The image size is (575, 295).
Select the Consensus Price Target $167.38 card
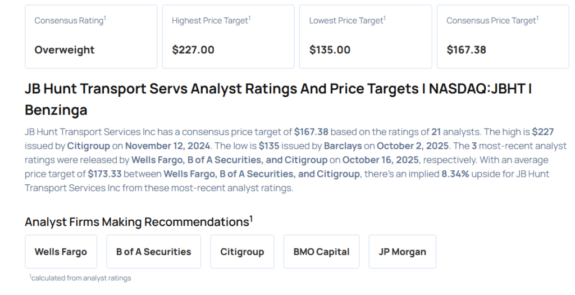pyautogui.click(x=503, y=37)
